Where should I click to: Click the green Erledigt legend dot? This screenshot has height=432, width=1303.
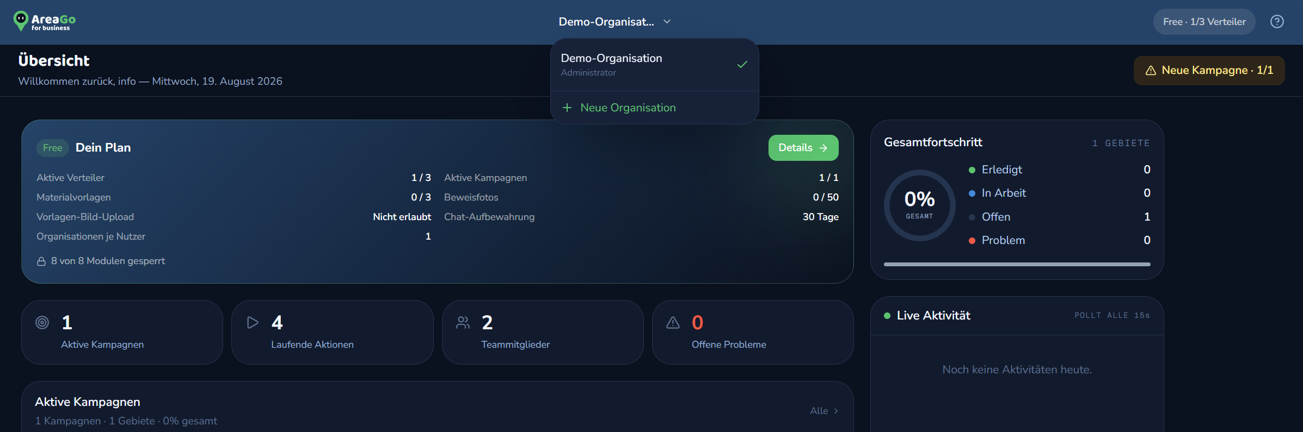[972, 170]
